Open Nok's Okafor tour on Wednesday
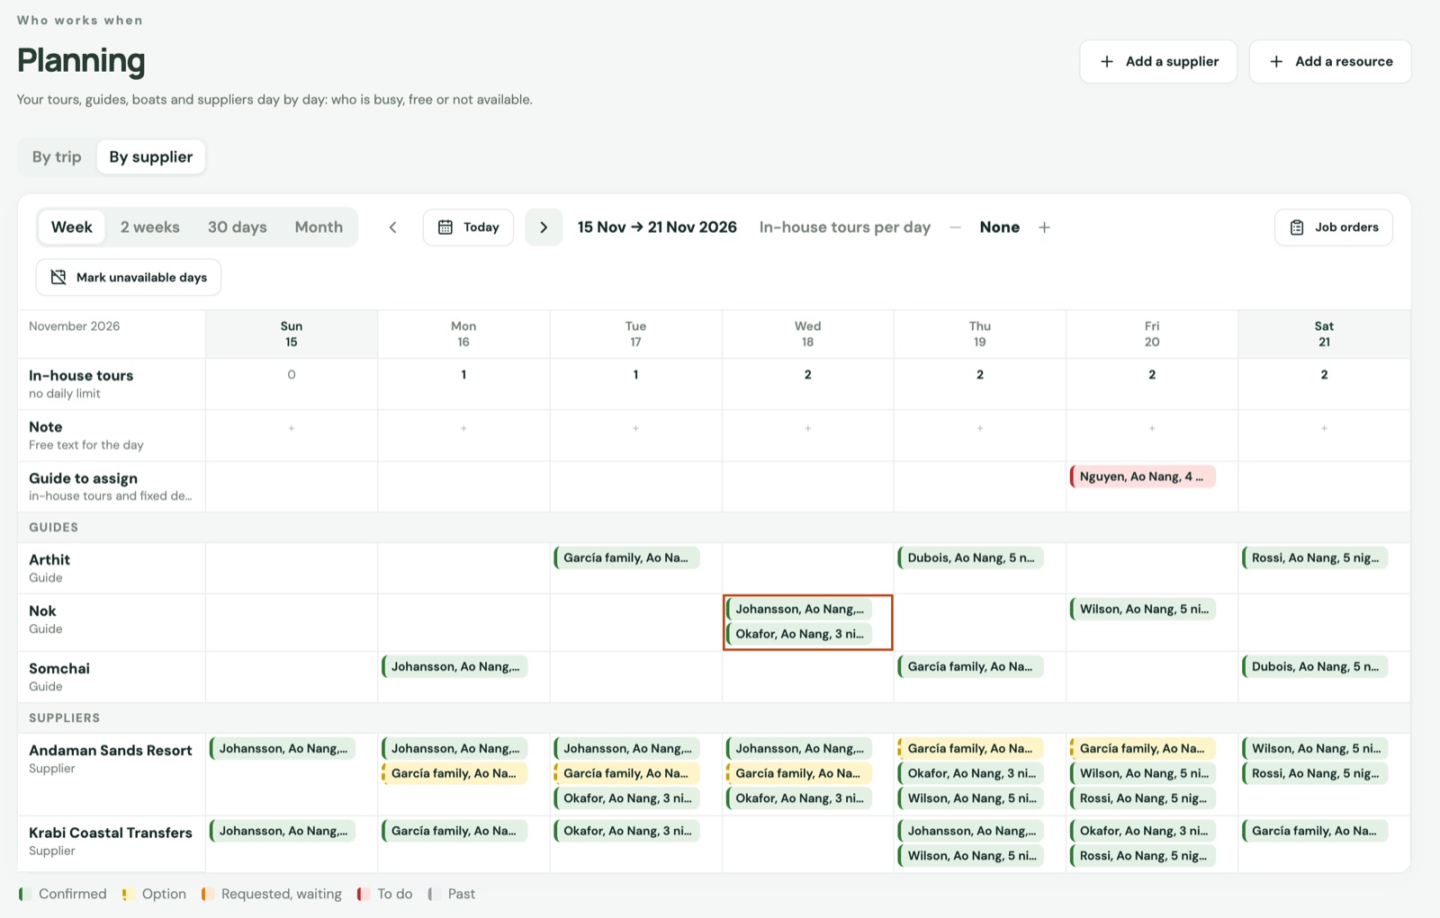Viewport: 1440px width, 918px height. 799,634
